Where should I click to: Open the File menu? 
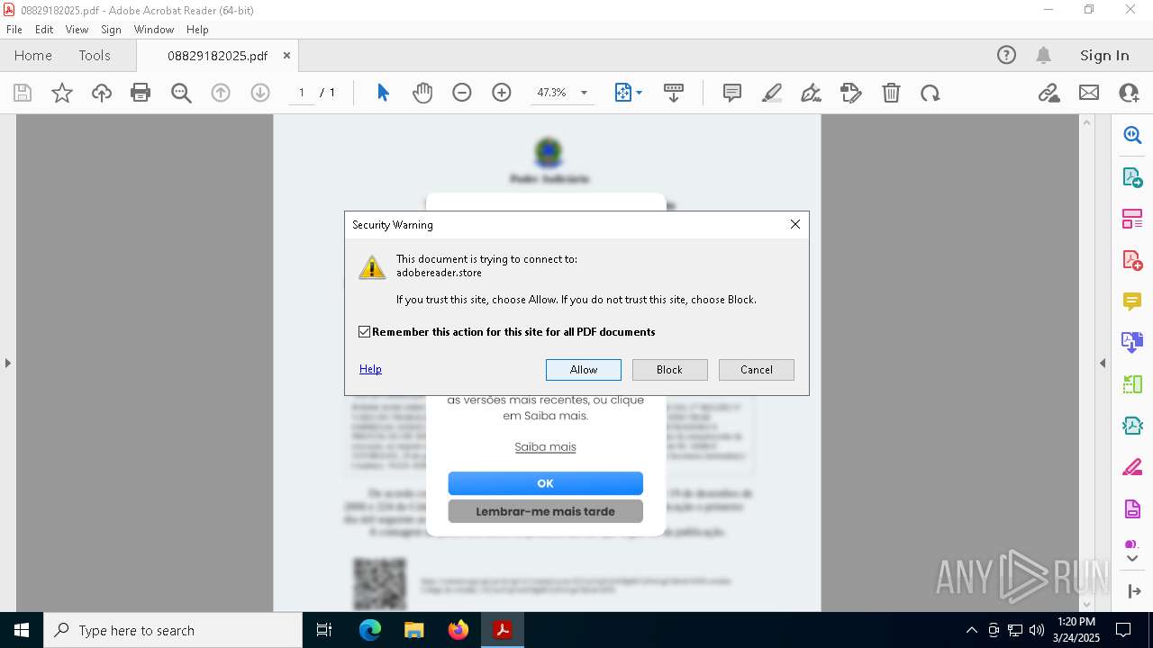(14, 30)
